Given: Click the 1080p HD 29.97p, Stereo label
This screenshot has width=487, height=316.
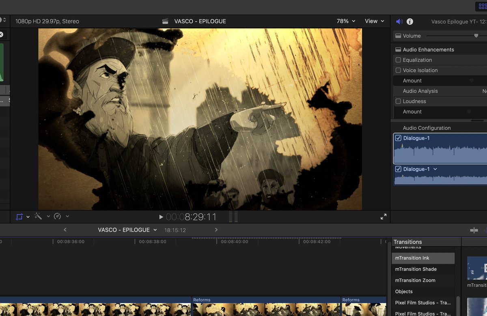Looking at the screenshot, I should [x=47, y=21].
